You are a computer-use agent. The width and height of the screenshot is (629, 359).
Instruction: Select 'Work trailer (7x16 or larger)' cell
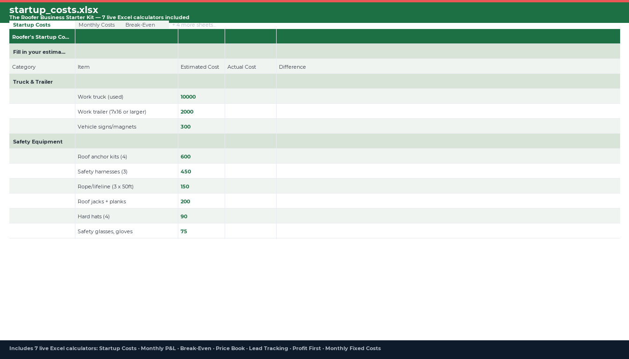click(126, 111)
